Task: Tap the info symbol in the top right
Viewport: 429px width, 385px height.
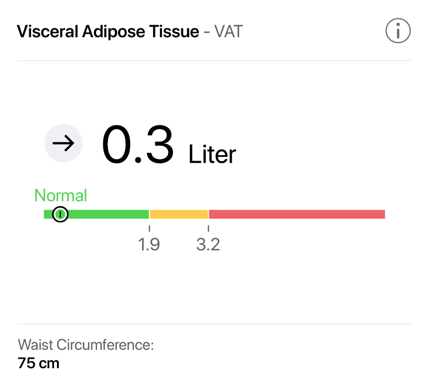Action: tap(398, 30)
